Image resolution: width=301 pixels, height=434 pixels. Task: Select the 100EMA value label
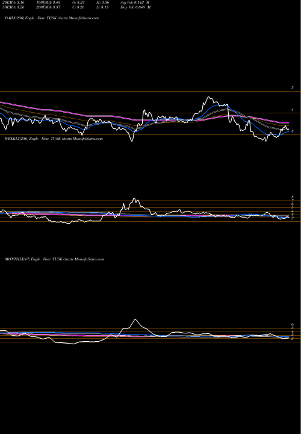(x=48, y=2)
